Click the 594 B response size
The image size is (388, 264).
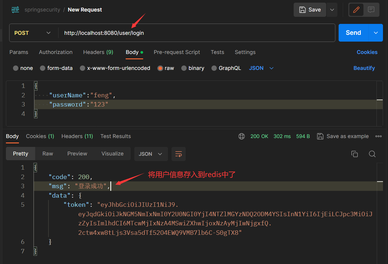click(303, 136)
